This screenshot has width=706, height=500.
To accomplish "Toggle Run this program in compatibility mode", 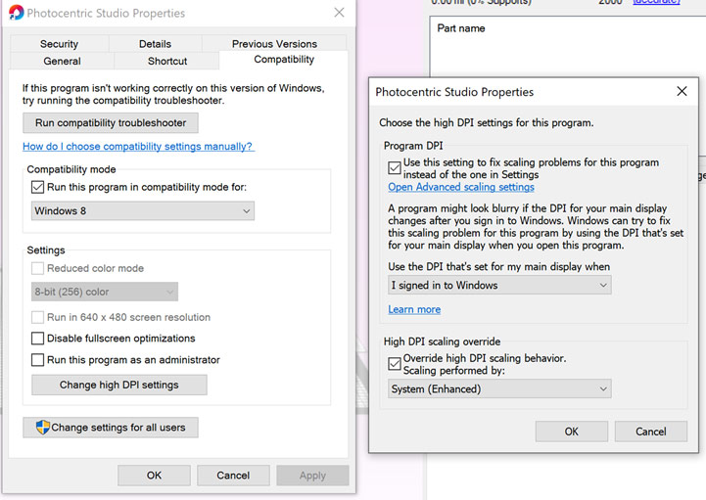I will pyautogui.click(x=38, y=187).
